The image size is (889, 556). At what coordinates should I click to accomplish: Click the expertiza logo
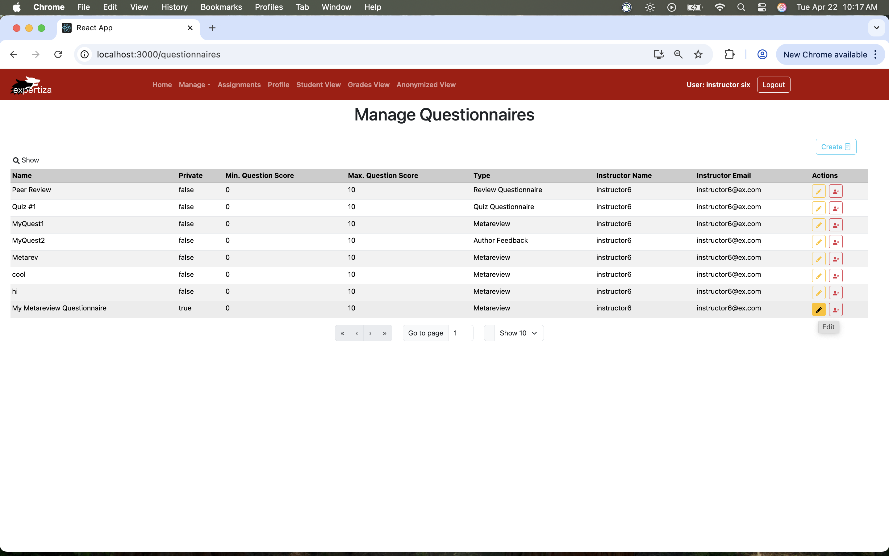tap(31, 85)
